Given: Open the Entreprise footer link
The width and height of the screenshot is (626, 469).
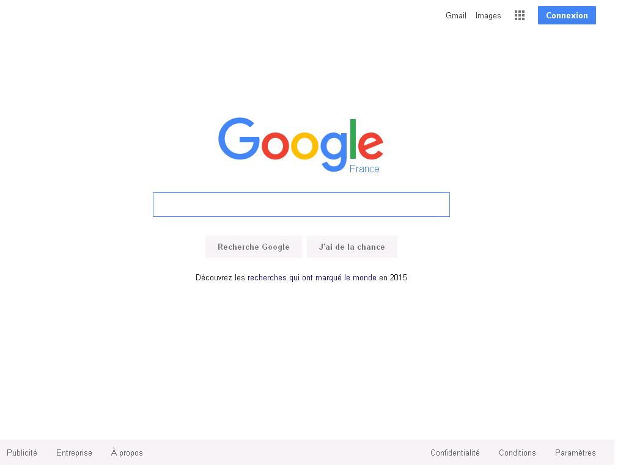Looking at the screenshot, I should point(74,453).
